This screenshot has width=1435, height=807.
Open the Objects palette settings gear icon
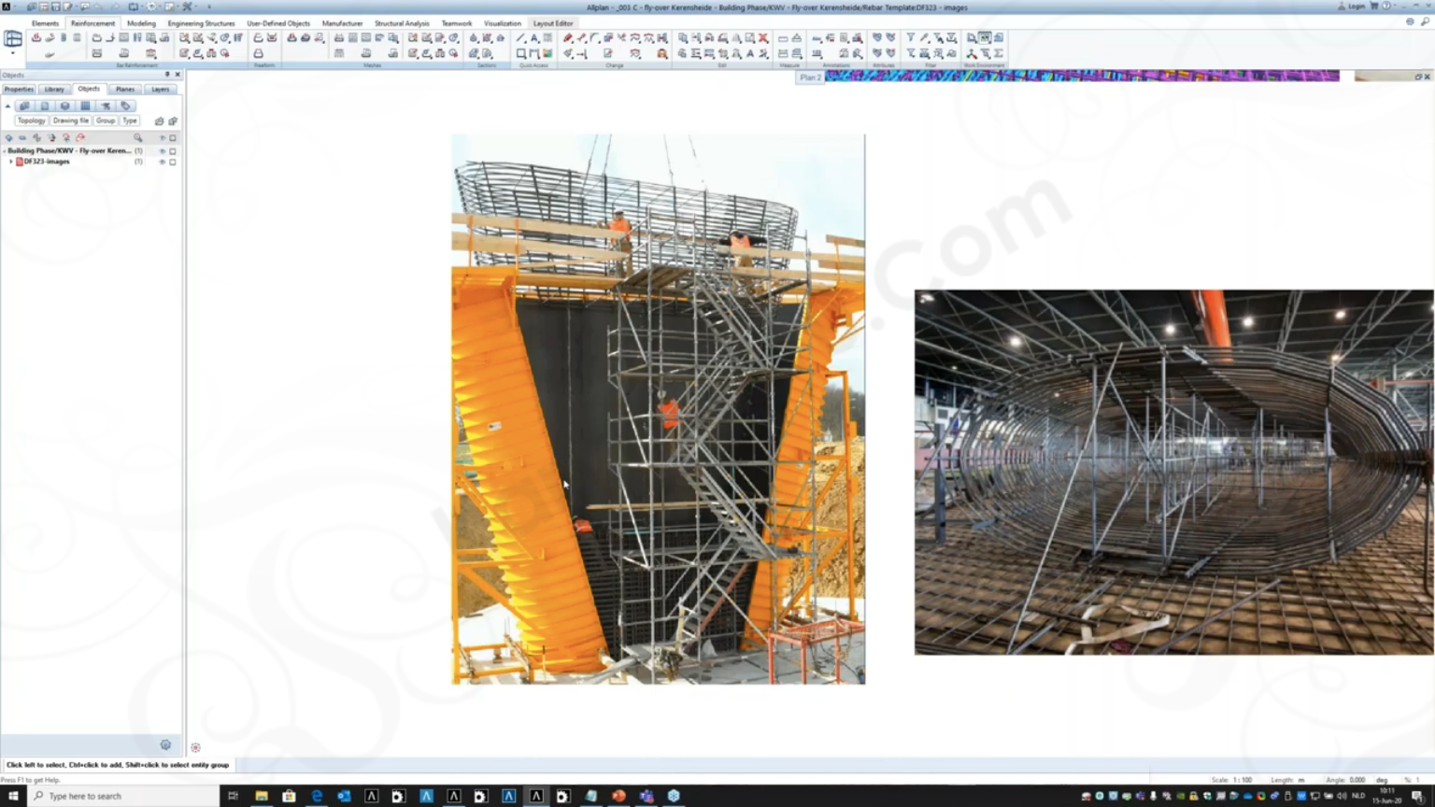pos(165,744)
